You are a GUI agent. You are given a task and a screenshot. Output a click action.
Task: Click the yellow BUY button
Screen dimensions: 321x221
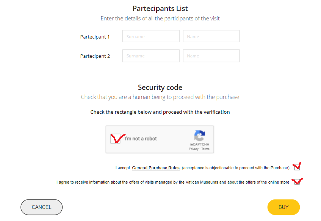(283, 207)
